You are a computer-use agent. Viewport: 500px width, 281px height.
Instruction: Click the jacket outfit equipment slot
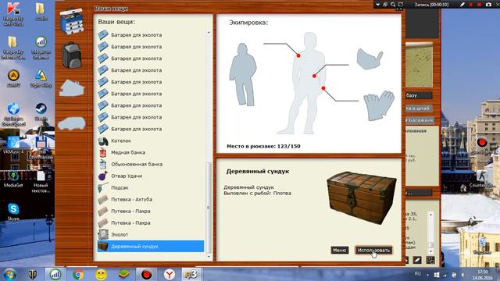tap(243, 75)
